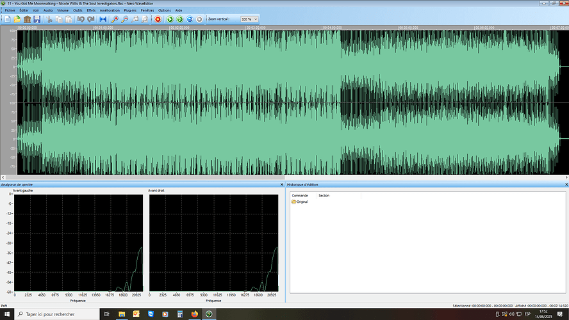The image size is (569, 320).
Task: Save the audio file with the floppy icon
Action: [x=37, y=19]
